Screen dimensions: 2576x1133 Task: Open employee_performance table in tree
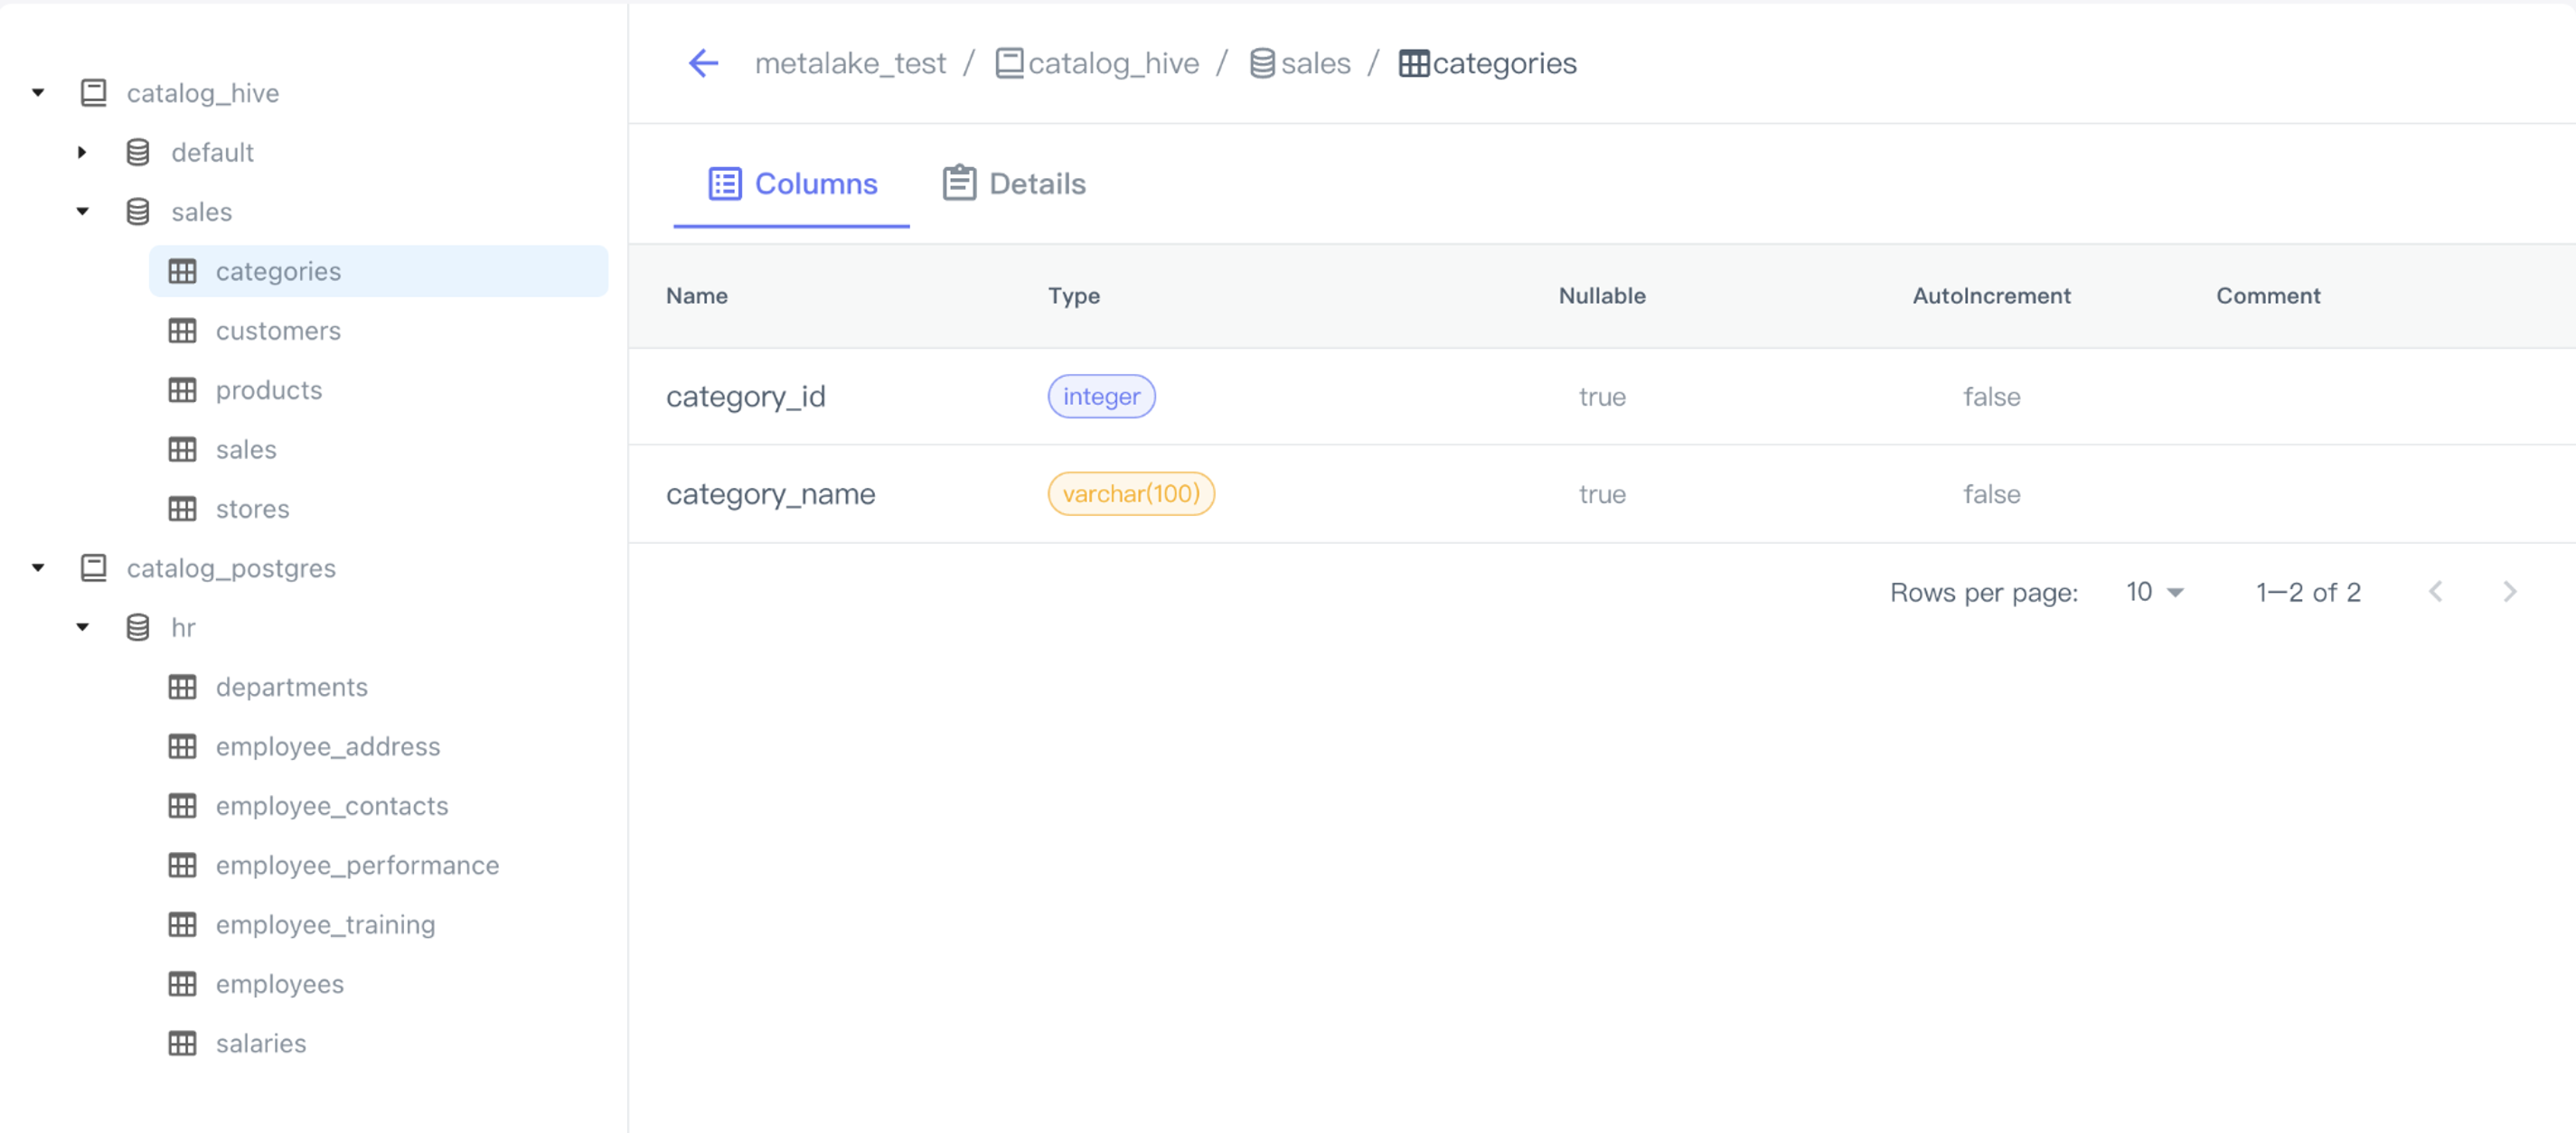357,865
